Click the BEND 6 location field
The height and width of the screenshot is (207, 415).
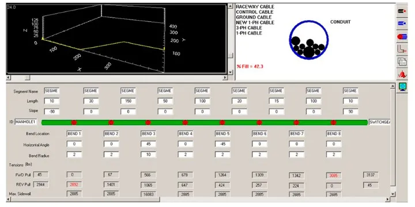click(x=259, y=133)
